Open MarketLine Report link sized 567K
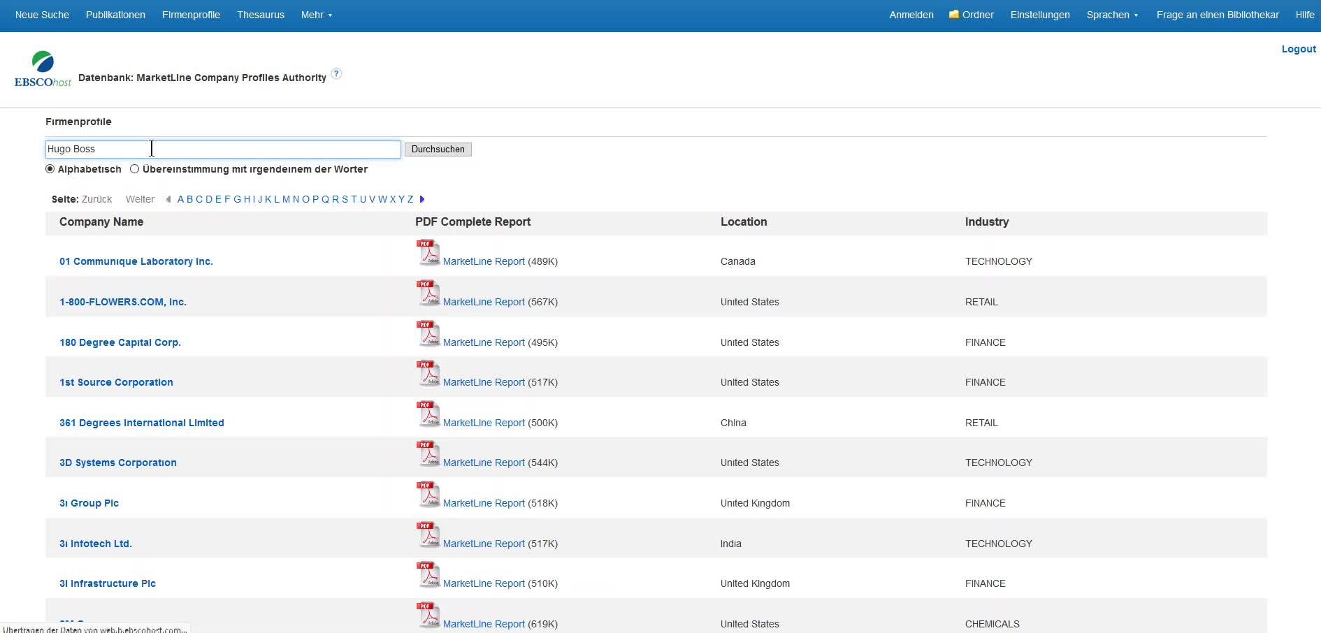This screenshot has height=633, width=1321. coord(484,302)
